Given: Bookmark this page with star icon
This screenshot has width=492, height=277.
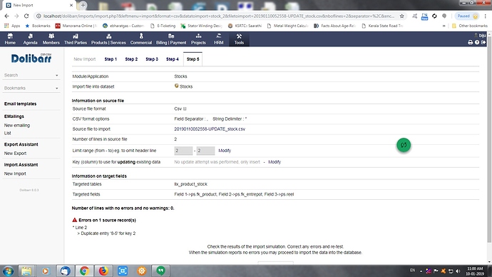Looking at the screenshot, I should tap(401, 16).
